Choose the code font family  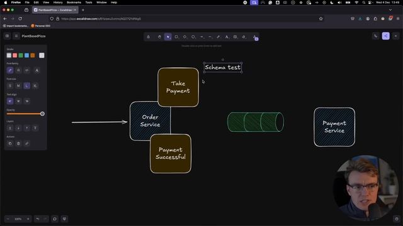point(27,70)
